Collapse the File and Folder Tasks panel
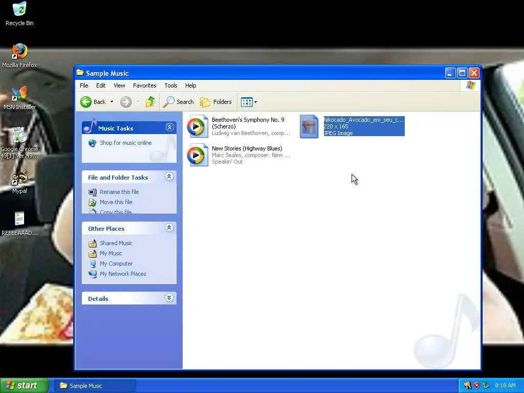This screenshot has height=393, width=524. point(169,177)
